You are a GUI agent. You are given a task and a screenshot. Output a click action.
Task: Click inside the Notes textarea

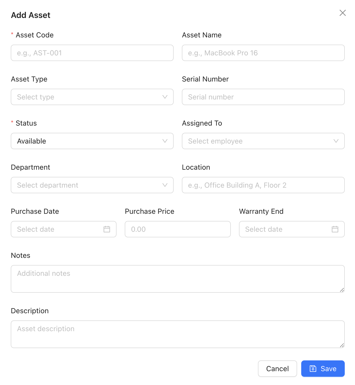[178, 279]
